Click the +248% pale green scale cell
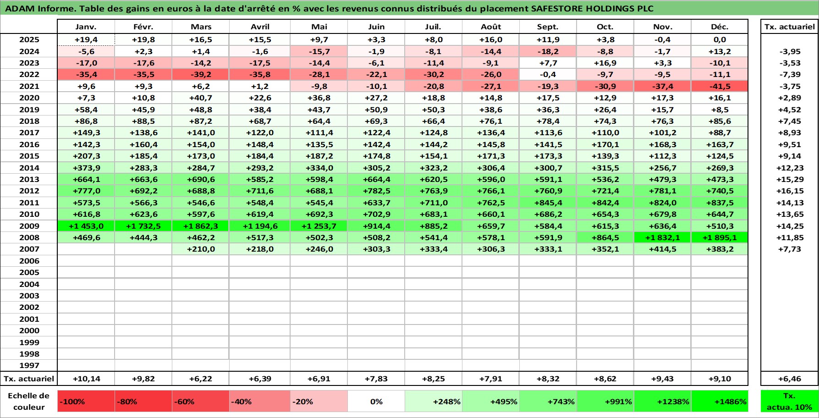 (x=434, y=401)
